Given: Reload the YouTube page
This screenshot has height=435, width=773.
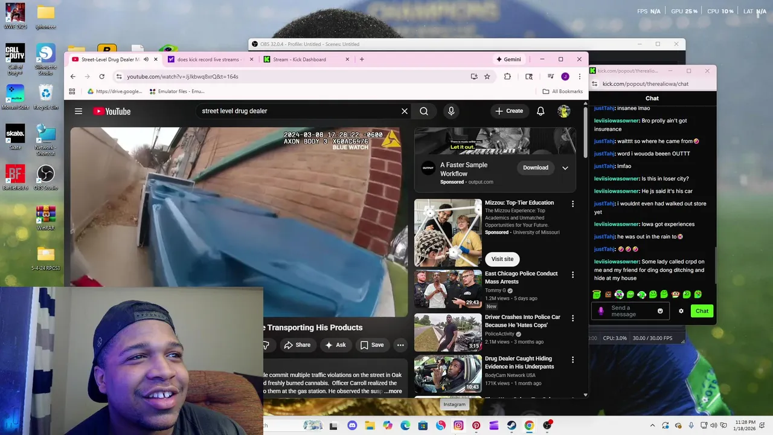Looking at the screenshot, I should 101,77.
